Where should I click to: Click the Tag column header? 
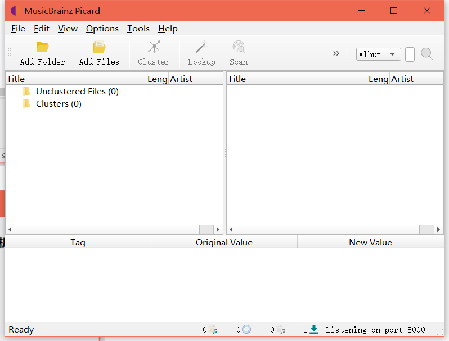tap(78, 242)
